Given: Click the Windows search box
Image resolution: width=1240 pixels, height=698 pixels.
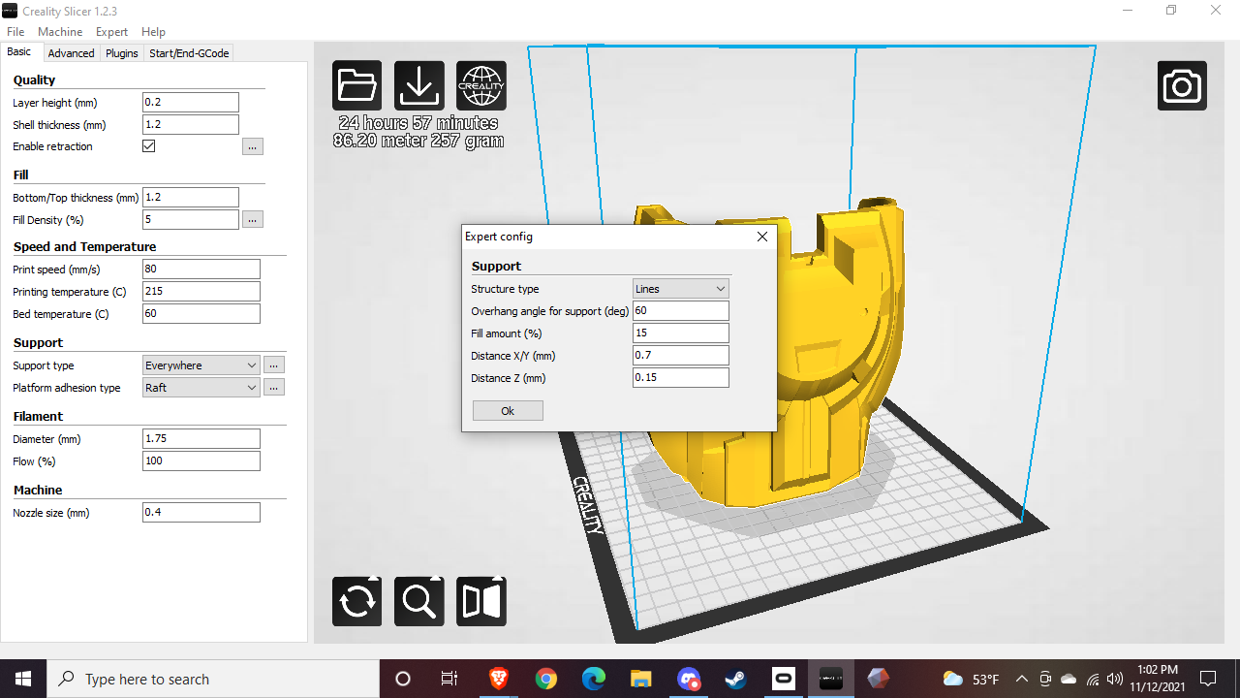Looking at the screenshot, I should coord(213,679).
